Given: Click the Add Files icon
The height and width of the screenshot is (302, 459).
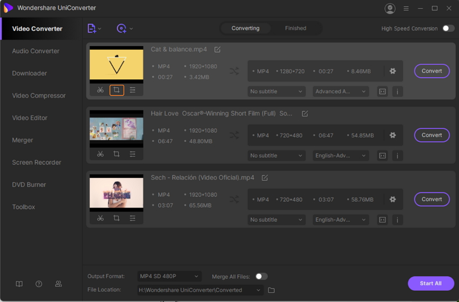Looking at the screenshot, I should click(92, 29).
